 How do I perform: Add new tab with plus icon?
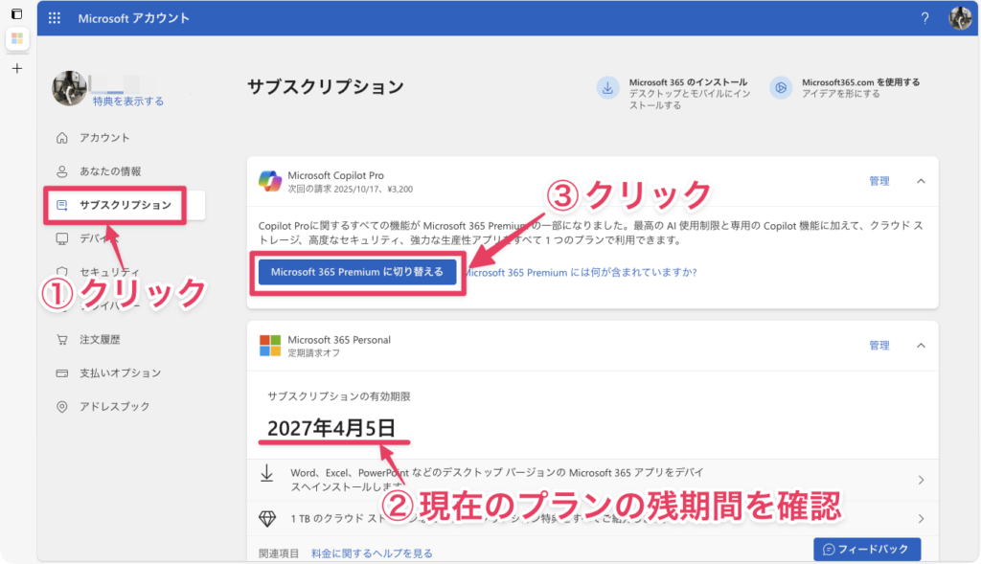[x=16, y=69]
